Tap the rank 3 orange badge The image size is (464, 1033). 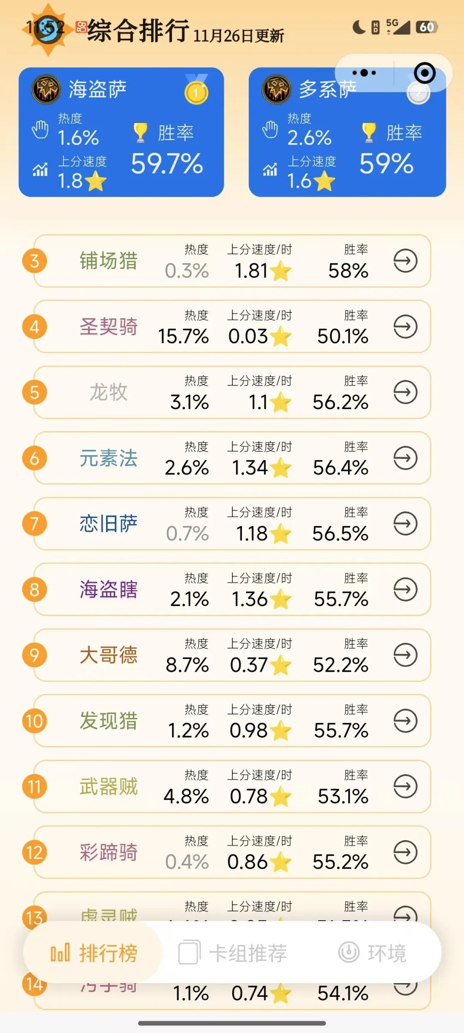point(34,261)
